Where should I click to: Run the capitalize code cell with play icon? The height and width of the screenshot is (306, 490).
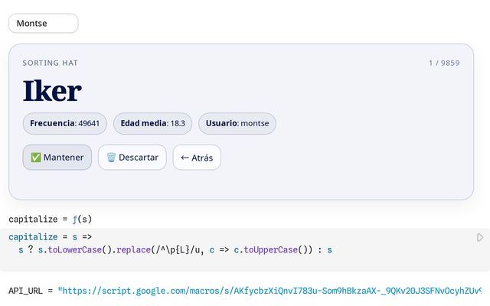(x=480, y=238)
